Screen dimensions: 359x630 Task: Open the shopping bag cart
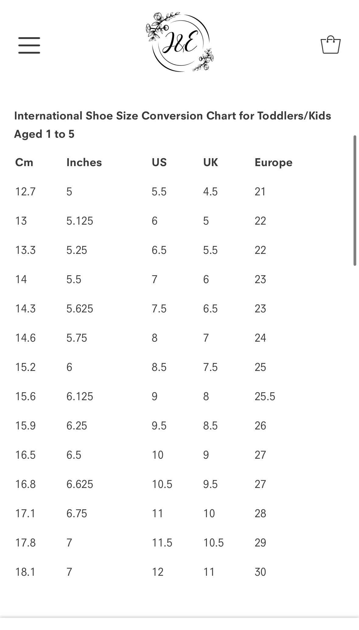pos(330,45)
